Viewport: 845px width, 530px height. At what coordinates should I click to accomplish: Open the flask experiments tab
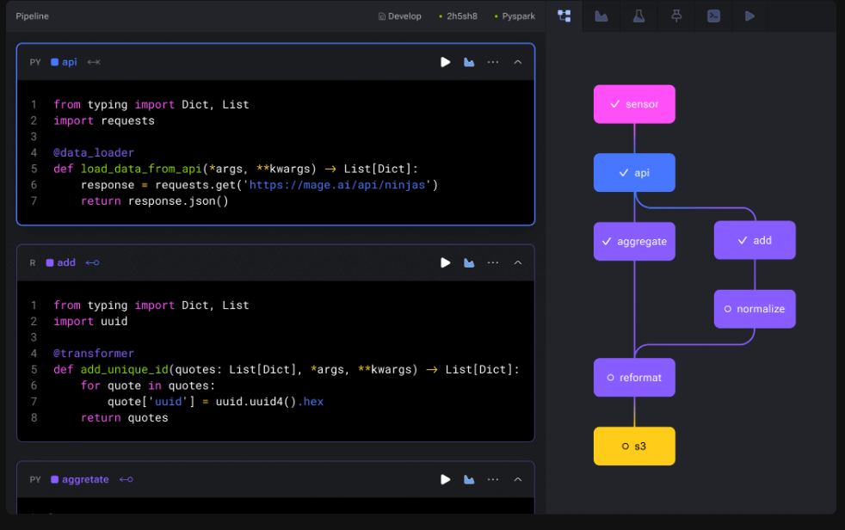[638, 16]
